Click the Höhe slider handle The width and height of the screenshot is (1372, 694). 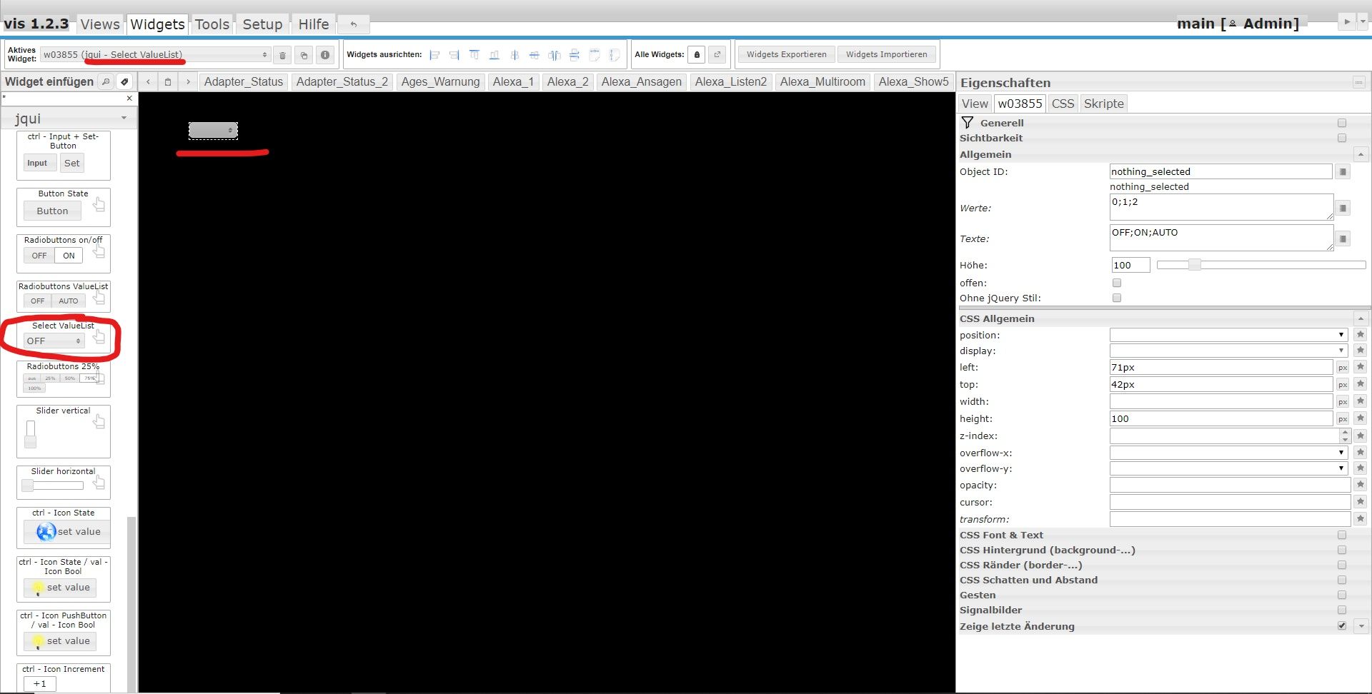(1194, 265)
